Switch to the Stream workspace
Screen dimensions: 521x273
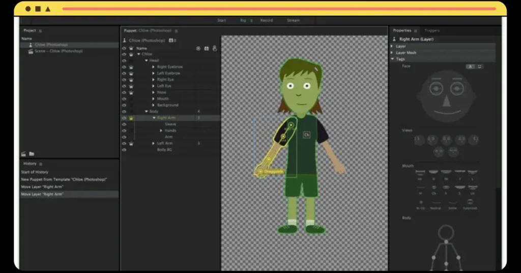click(294, 20)
